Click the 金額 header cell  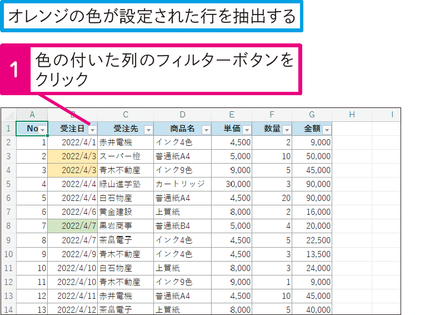(312, 129)
